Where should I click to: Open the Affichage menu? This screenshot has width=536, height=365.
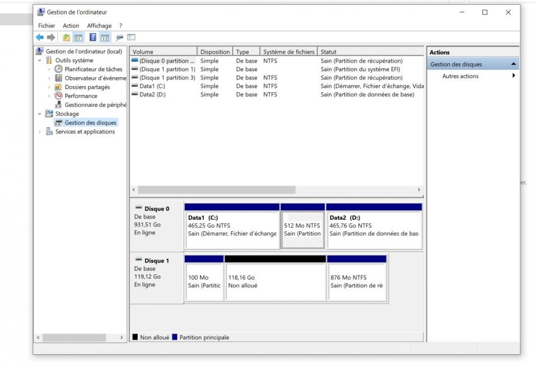point(99,25)
